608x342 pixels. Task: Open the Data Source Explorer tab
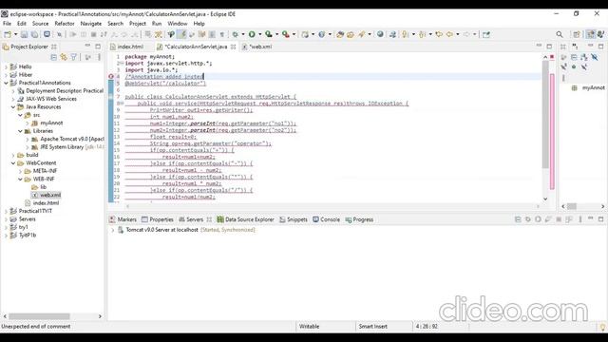coord(245,219)
